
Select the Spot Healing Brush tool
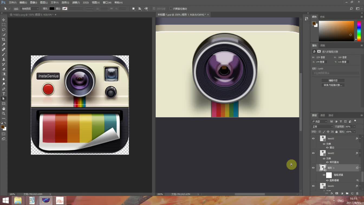(x=4, y=50)
